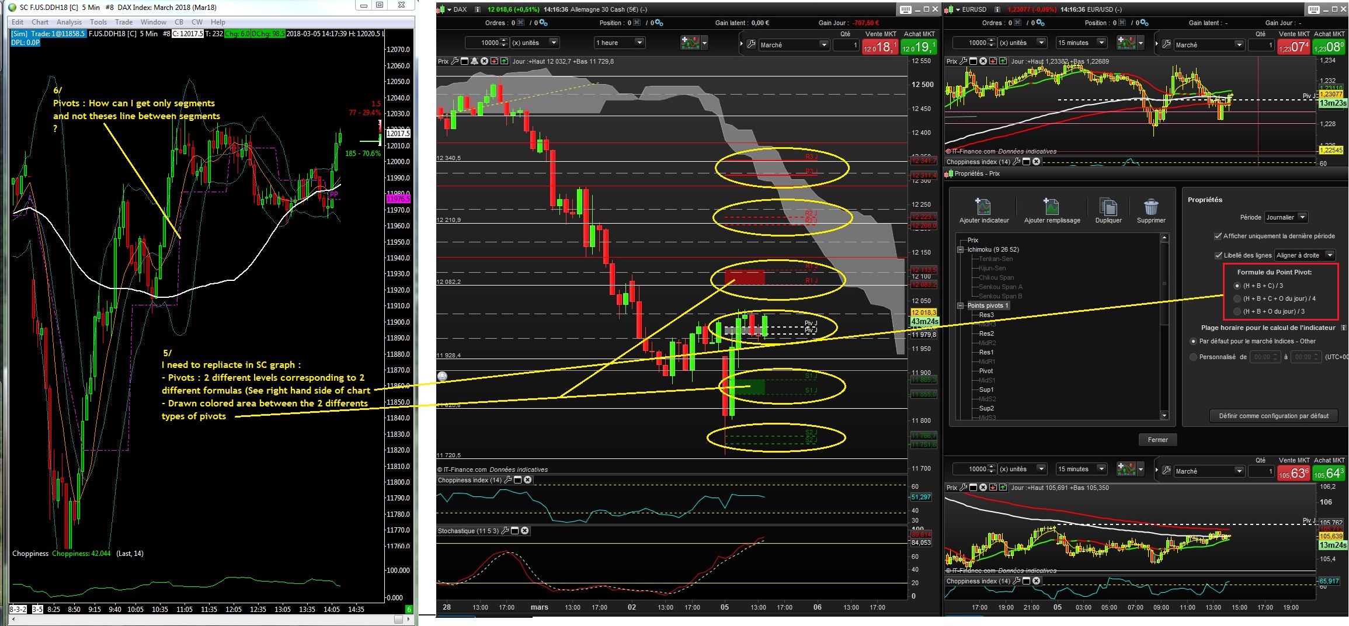1349x626 pixels.
Task: Open the Aligner à droite dropdown
Action: click(1305, 255)
